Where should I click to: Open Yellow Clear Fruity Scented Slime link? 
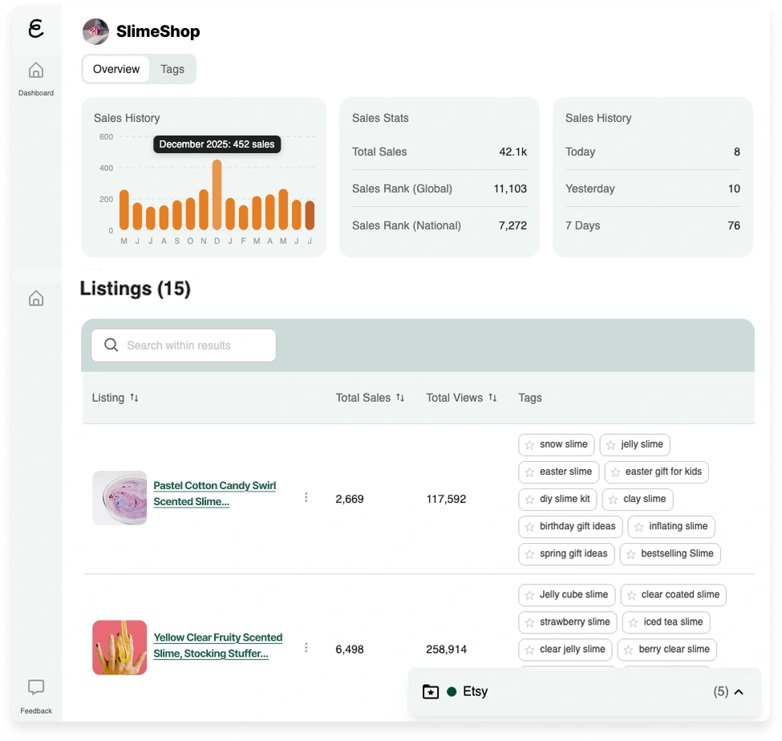(218, 646)
